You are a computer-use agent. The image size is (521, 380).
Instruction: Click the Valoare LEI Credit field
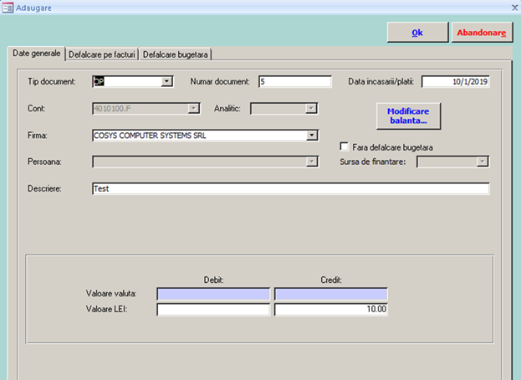tap(330, 310)
